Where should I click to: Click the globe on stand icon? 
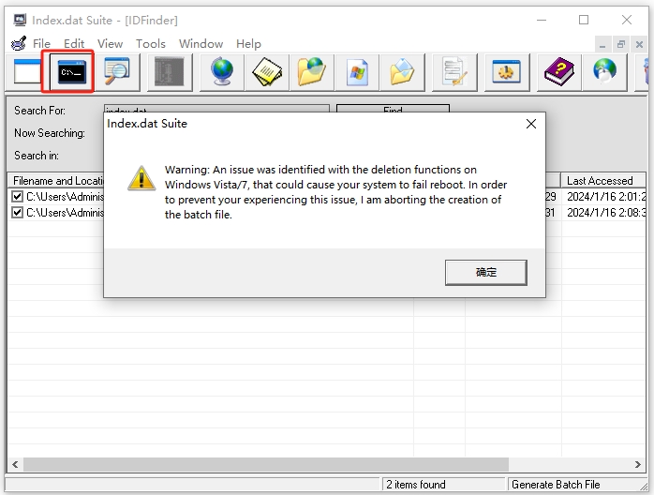(x=221, y=72)
